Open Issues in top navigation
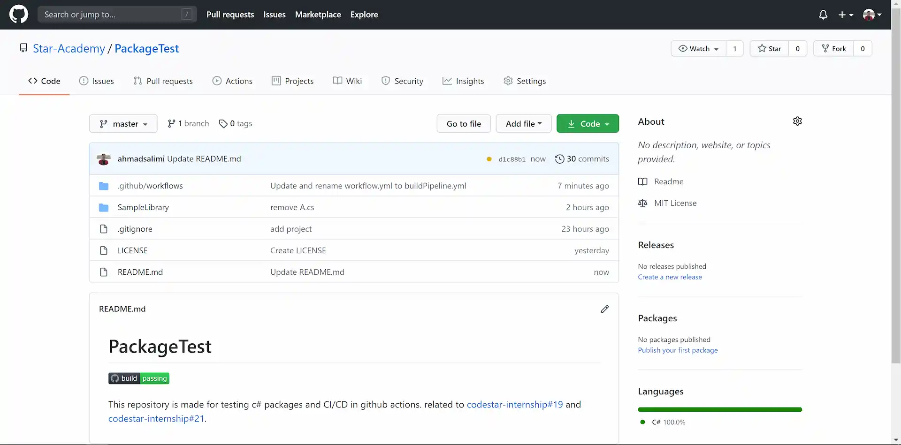901x445 pixels. point(275,15)
